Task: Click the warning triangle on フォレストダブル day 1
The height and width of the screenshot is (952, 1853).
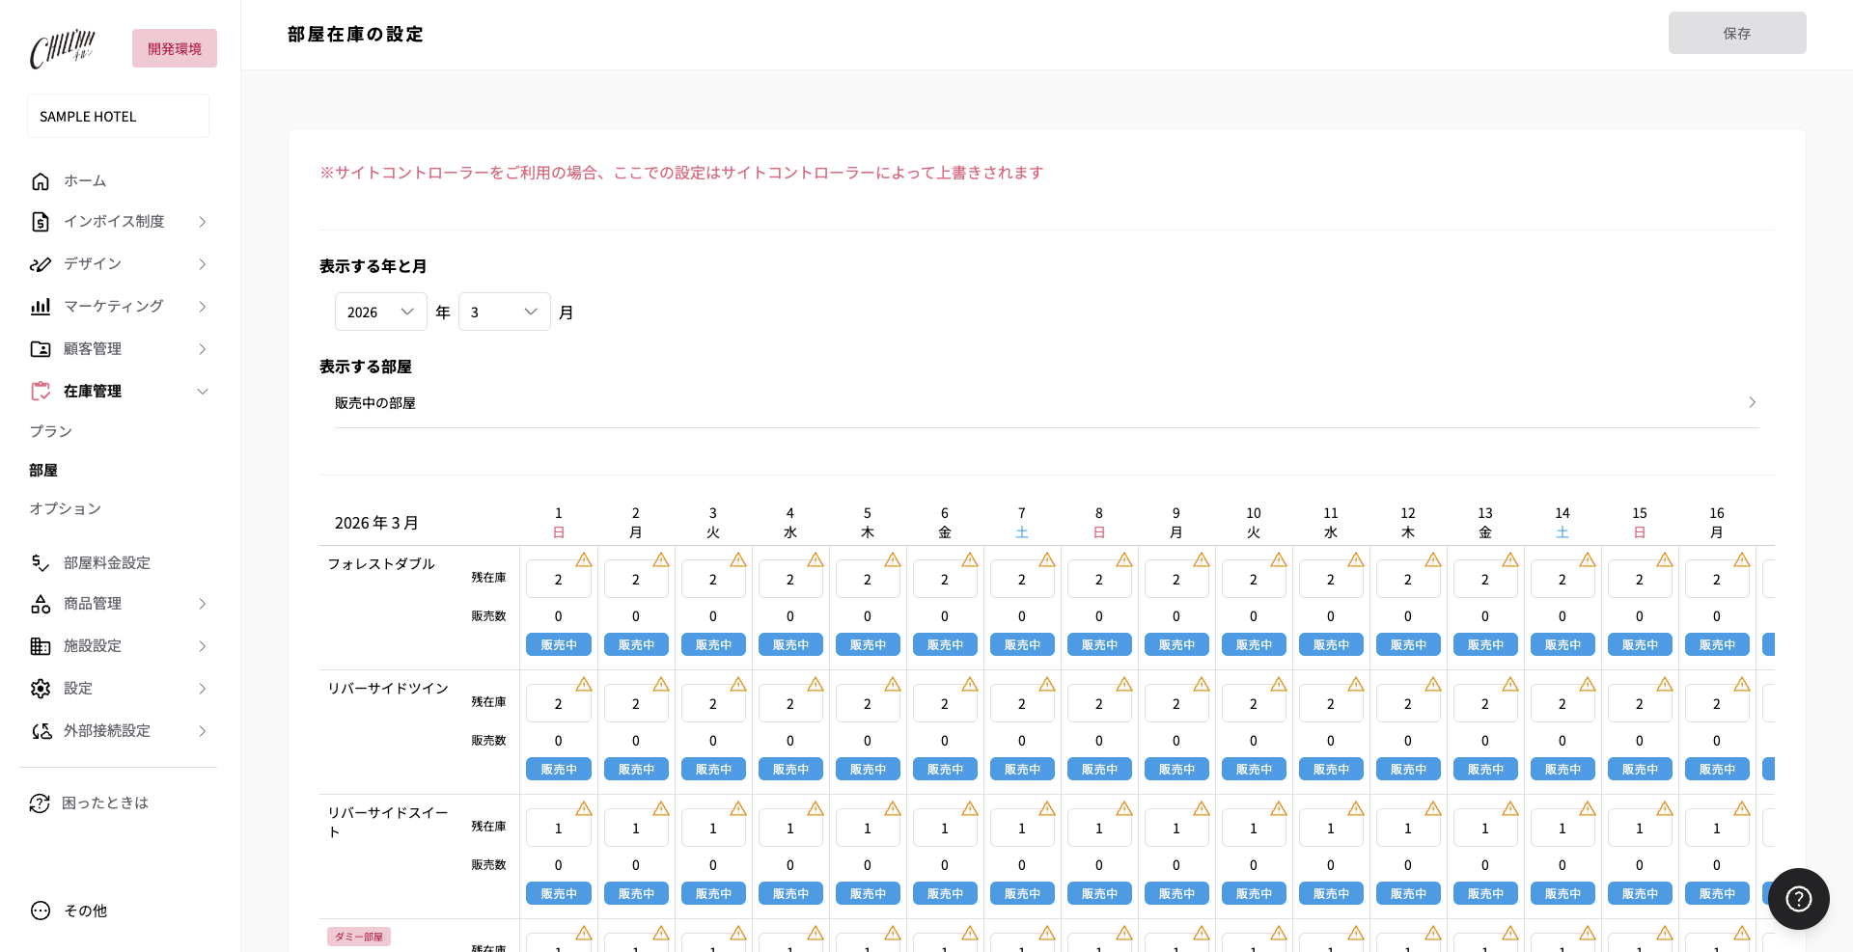Action: tap(584, 559)
